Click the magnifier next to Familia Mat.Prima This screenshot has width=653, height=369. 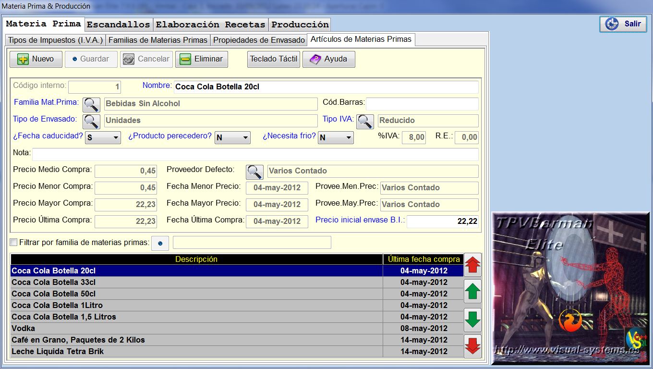click(91, 104)
